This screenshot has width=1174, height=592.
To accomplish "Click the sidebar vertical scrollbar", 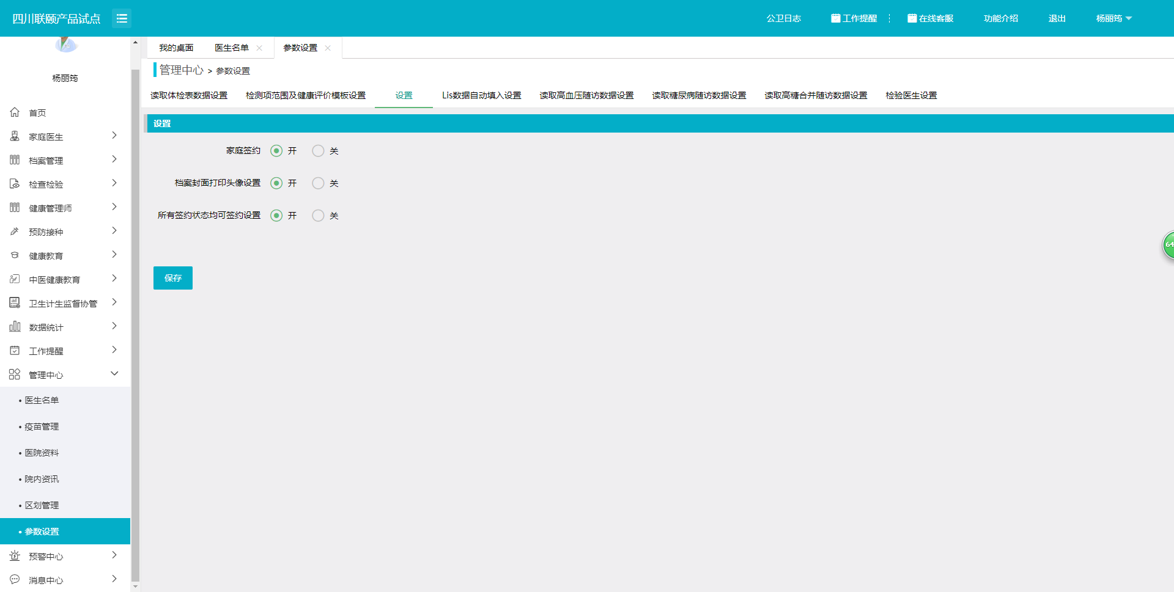I will [x=135, y=325].
